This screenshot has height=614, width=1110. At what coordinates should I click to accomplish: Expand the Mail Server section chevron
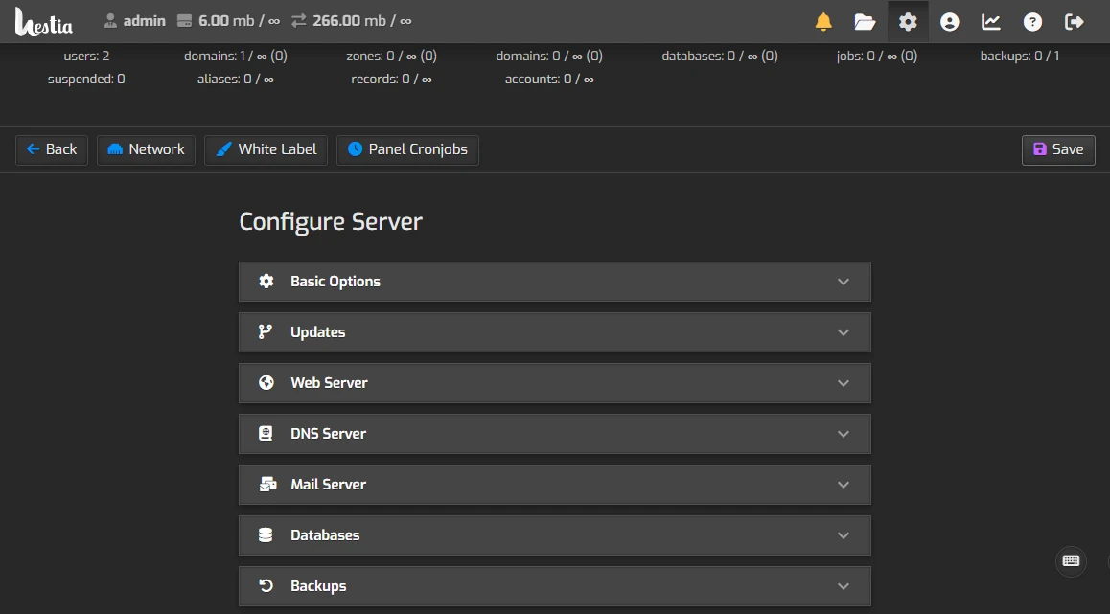pos(844,486)
